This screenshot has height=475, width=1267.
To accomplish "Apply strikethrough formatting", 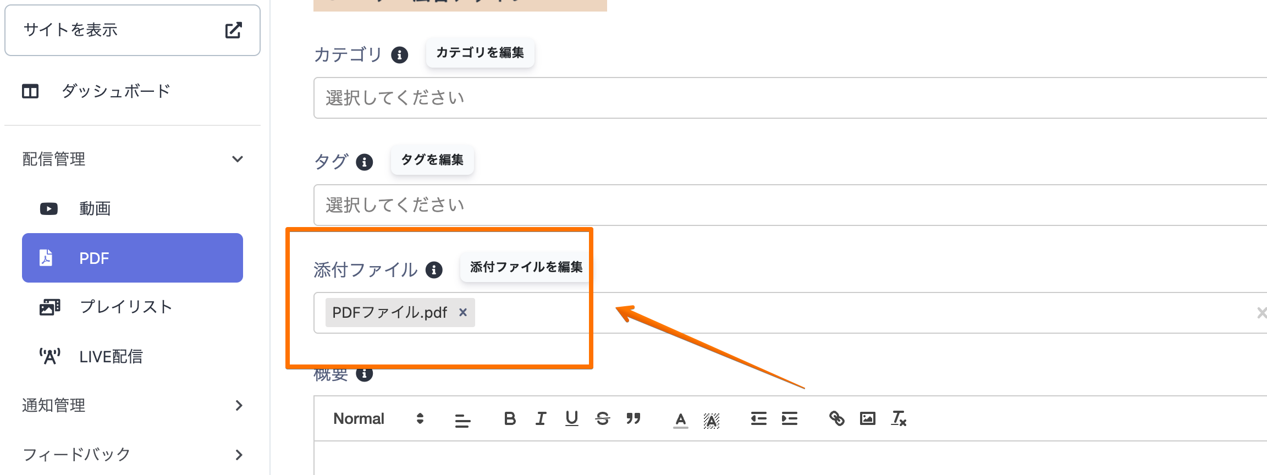I will [602, 419].
